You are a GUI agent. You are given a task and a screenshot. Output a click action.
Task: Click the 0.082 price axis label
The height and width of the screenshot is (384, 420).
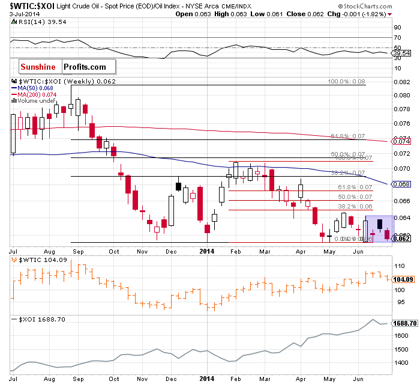[x=402, y=82]
